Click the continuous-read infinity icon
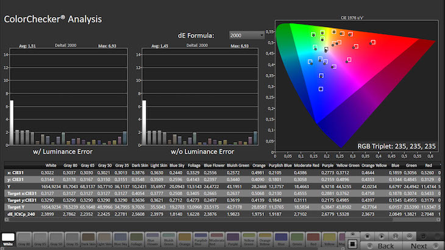This screenshot has height=250, width=445. [x=409, y=236]
